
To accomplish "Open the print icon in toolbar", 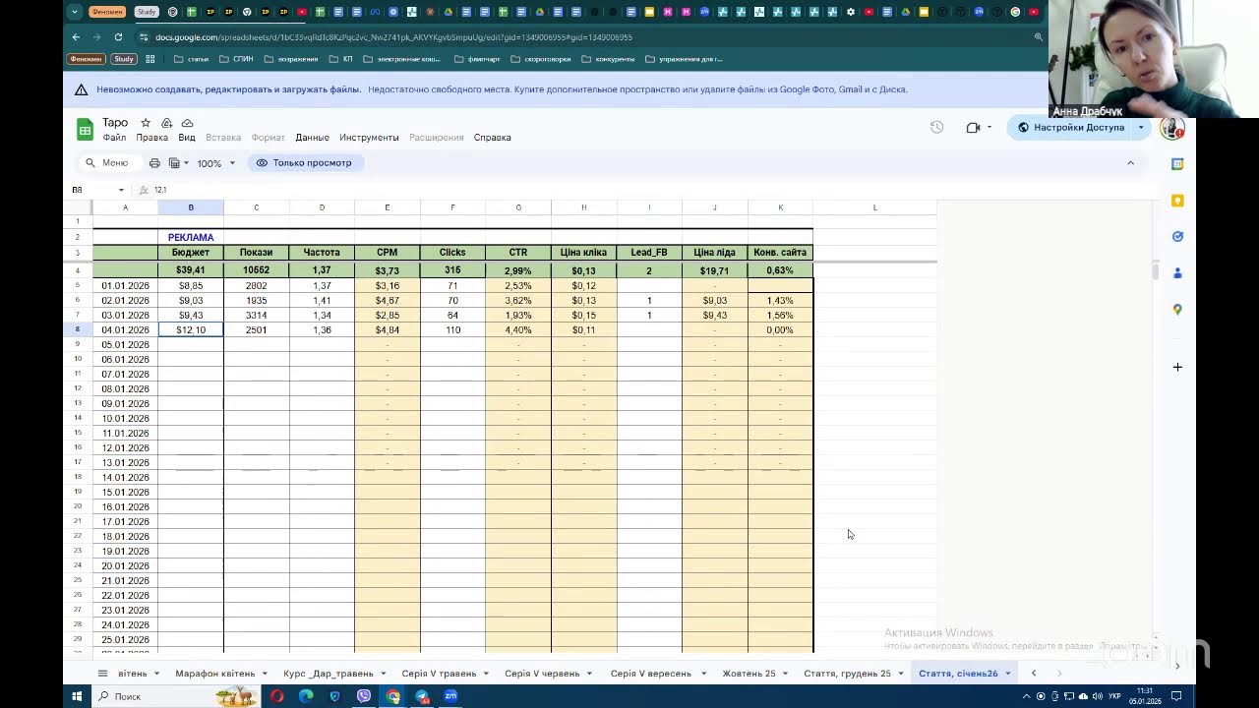I will pyautogui.click(x=154, y=163).
